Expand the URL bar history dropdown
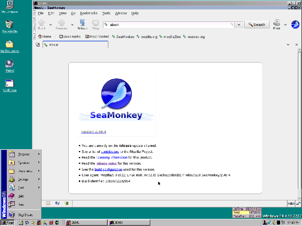 pos(239,24)
